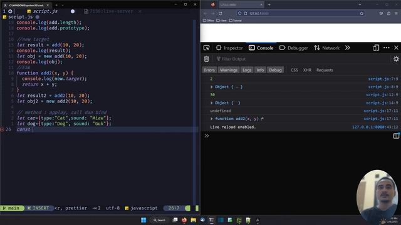The height and width of the screenshot is (225, 401).
Task: Open console settings gear
Action: coord(396,59)
